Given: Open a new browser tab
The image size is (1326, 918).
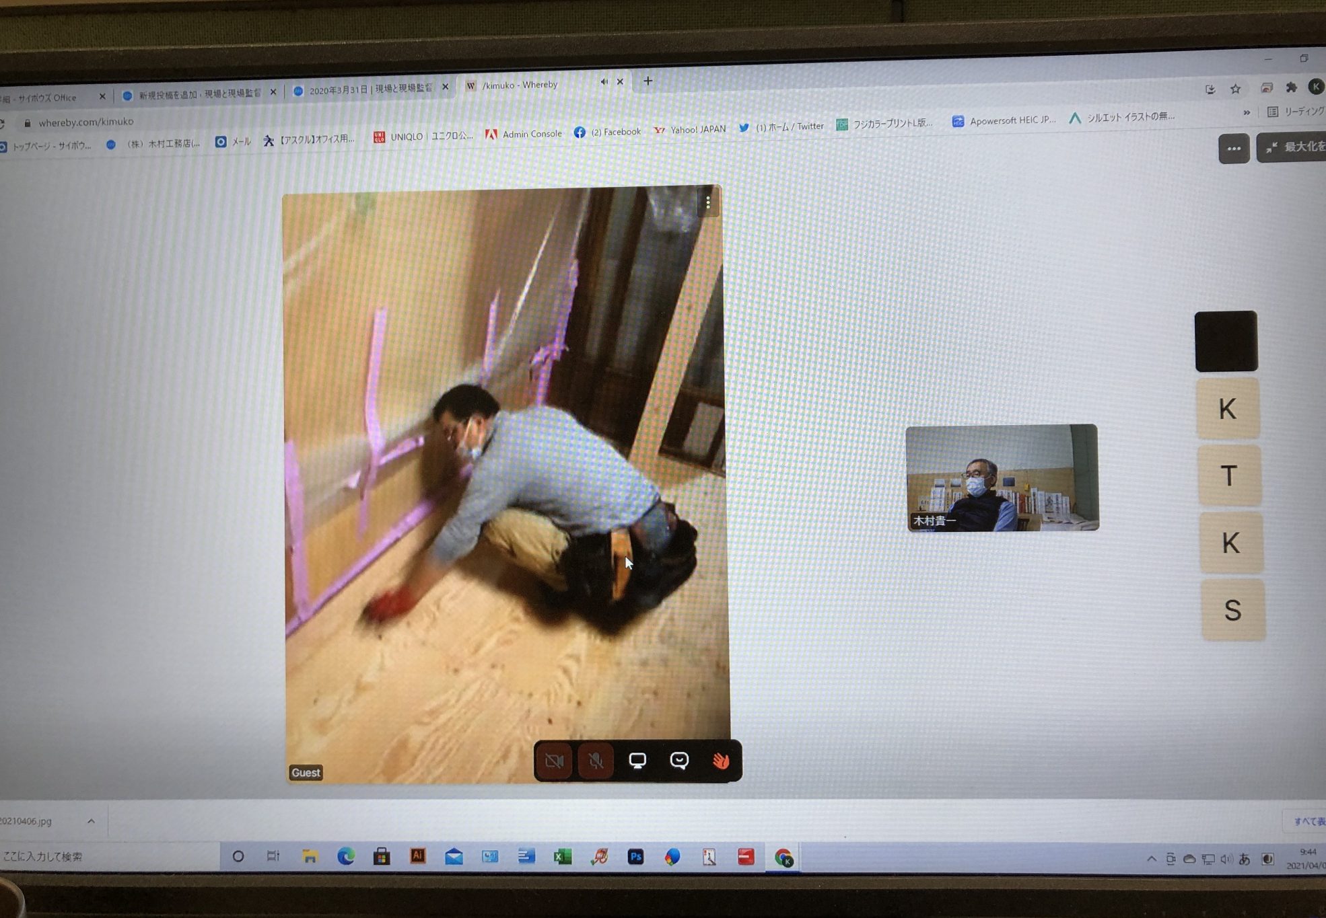Looking at the screenshot, I should (x=648, y=81).
